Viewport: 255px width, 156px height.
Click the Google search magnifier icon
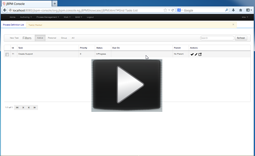pos(227,10)
